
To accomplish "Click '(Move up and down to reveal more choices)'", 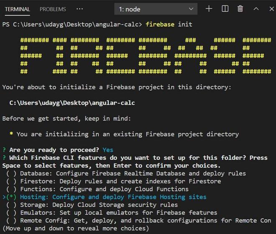I will click(x=76, y=229).
